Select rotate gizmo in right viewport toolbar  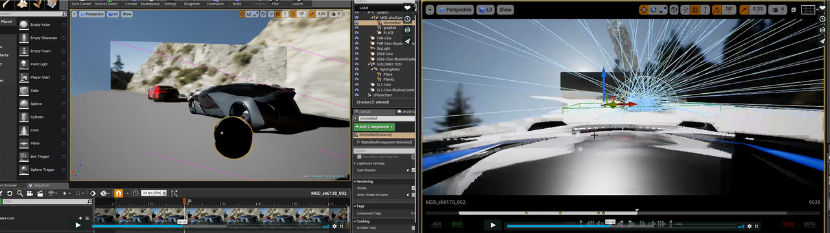click(654, 10)
